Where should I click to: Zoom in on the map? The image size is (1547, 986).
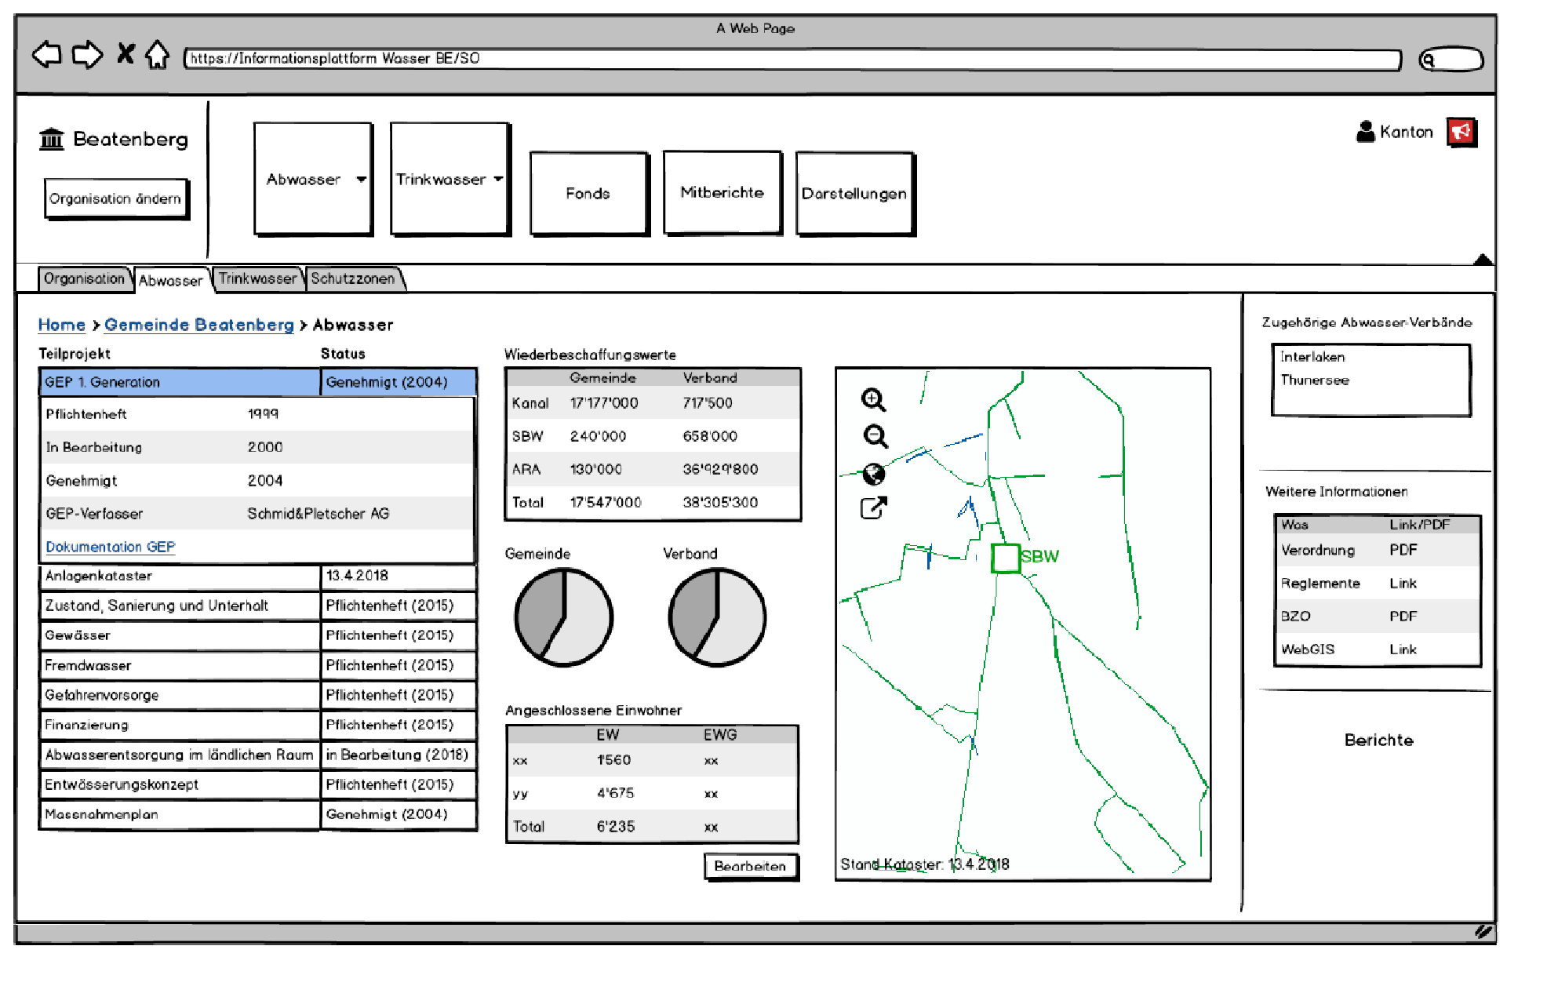click(x=873, y=400)
